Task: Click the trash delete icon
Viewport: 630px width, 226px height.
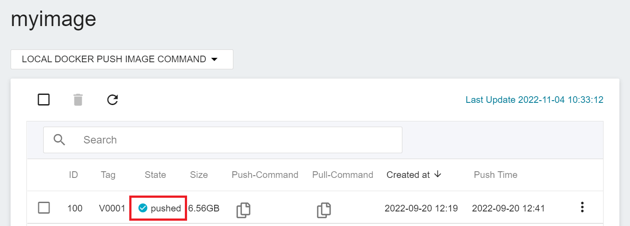Action: 78,100
